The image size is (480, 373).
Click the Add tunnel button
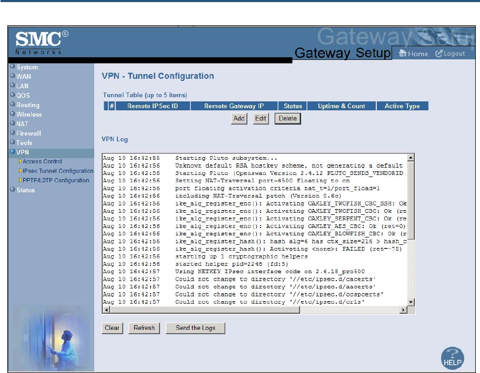pos(239,119)
